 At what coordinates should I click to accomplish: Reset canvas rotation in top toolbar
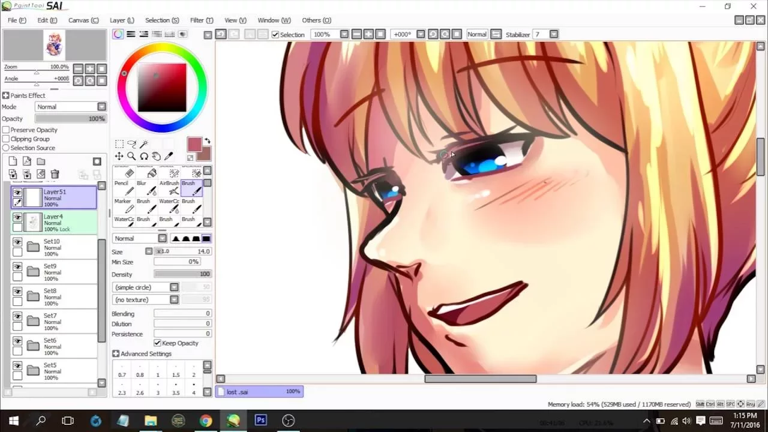click(457, 34)
